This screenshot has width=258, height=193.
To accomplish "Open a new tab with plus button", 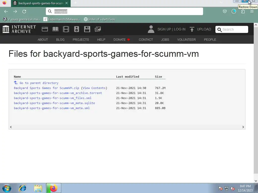I will (x=75, y=3).
